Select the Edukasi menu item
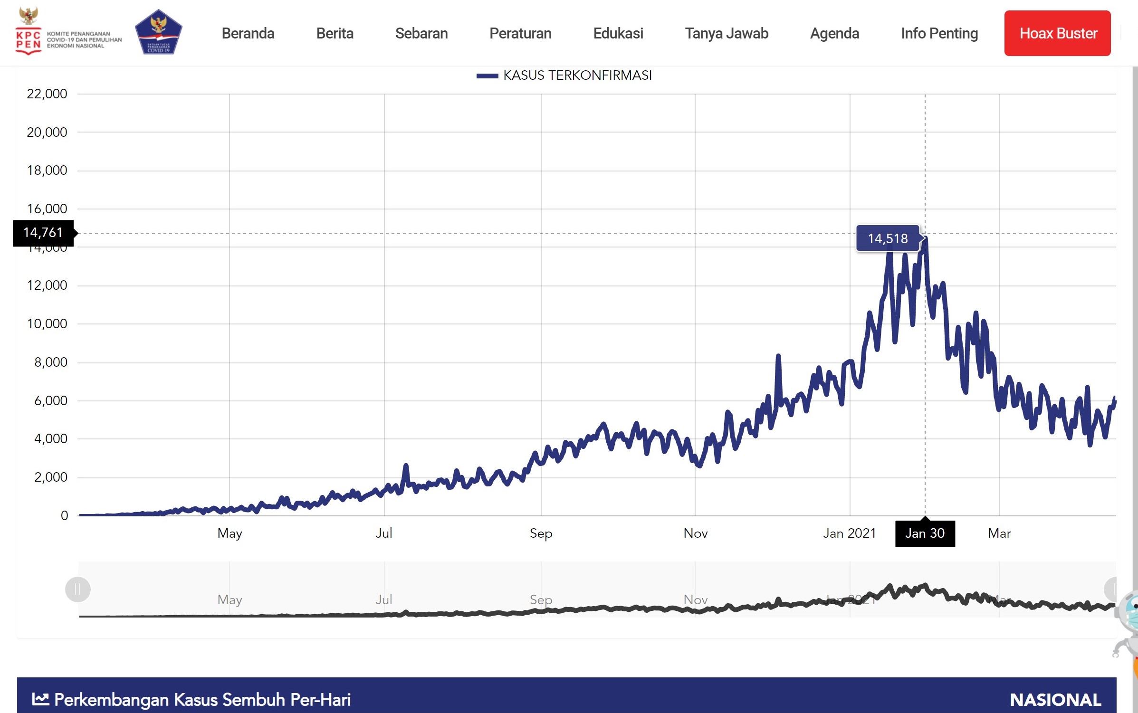 tap(618, 33)
